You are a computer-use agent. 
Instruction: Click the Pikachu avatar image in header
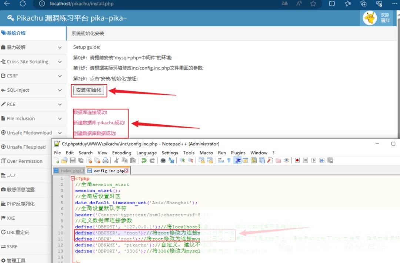coord(370,18)
